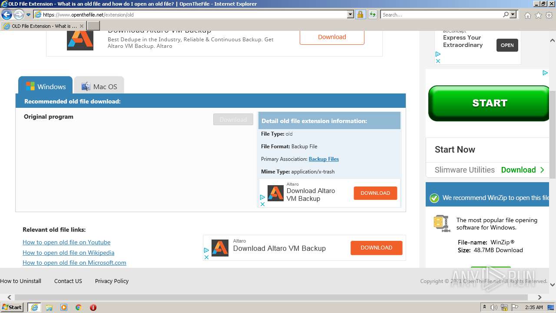Click the page vertical scroll down arrow
The image size is (556, 313).
[x=553, y=285]
